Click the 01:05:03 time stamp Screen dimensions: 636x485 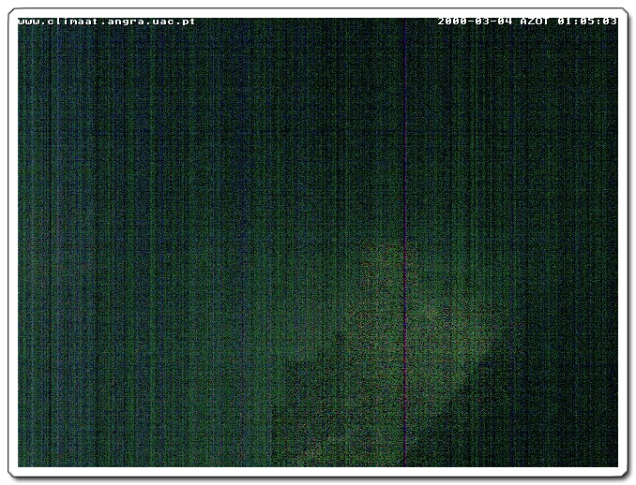click(587, 21)
